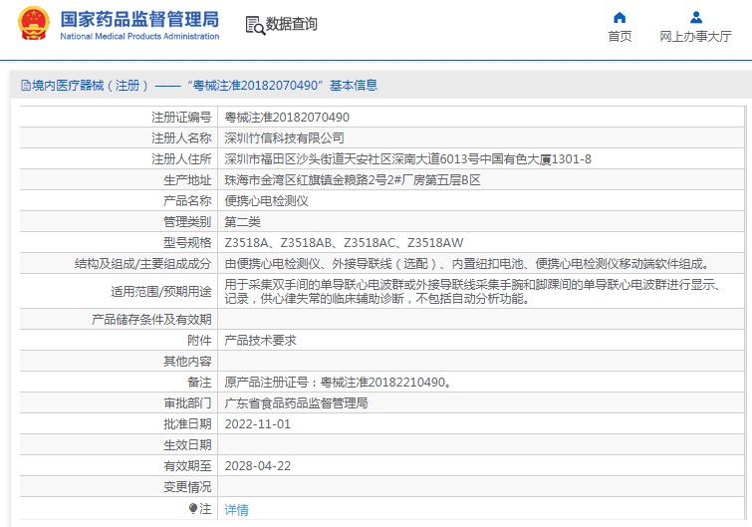Click the 注册人名称 label
The height and width of the screenshot is (527, 752).
pos(181,138)
